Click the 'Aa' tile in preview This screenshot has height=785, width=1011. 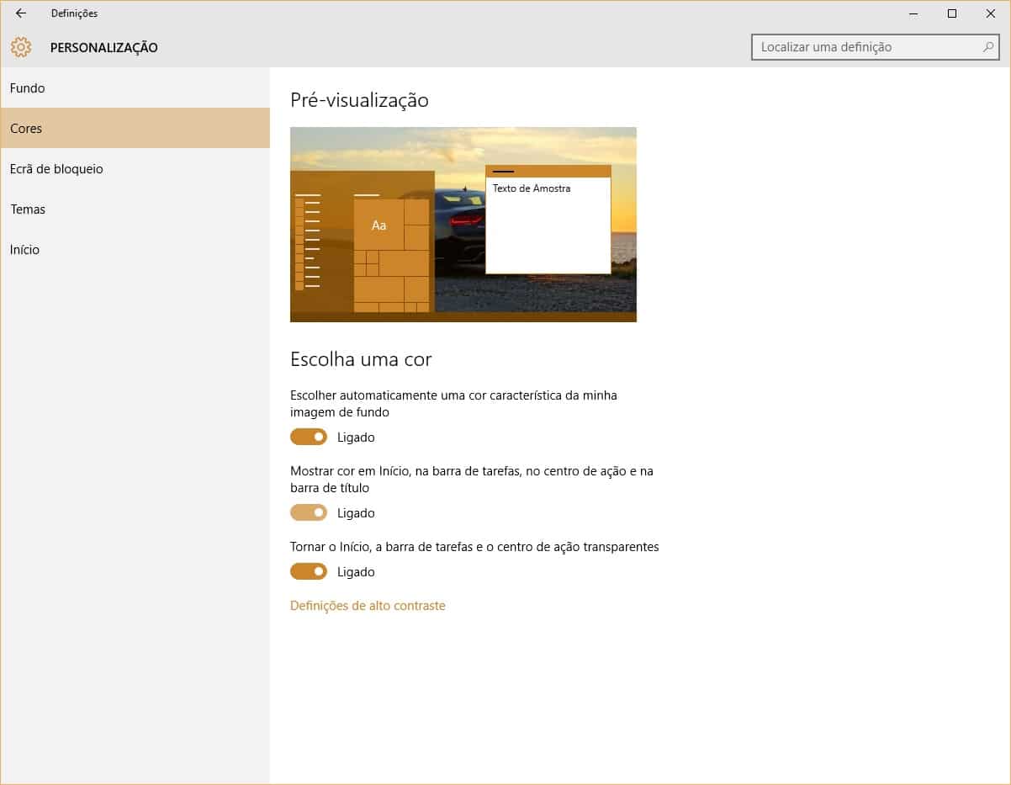(x=379, y=225)
